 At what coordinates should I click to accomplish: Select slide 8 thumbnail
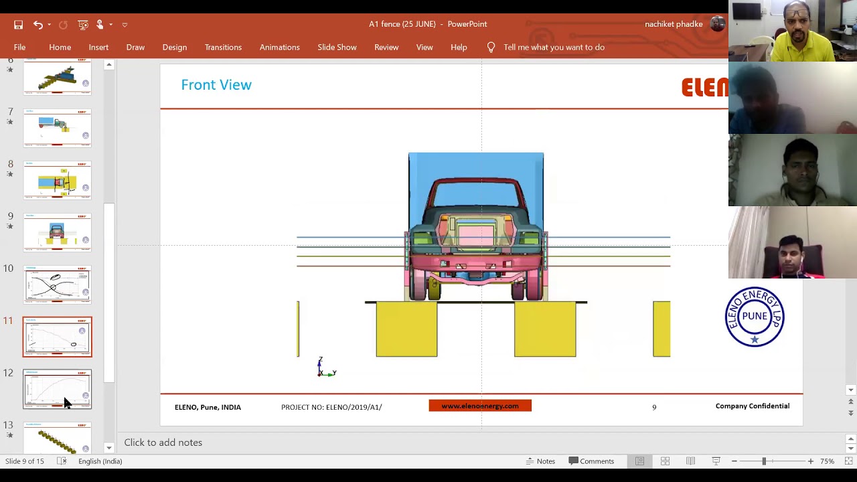click(57, 179)
